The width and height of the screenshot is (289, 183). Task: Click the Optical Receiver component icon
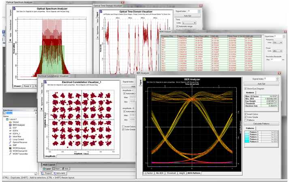coord(10,143)
